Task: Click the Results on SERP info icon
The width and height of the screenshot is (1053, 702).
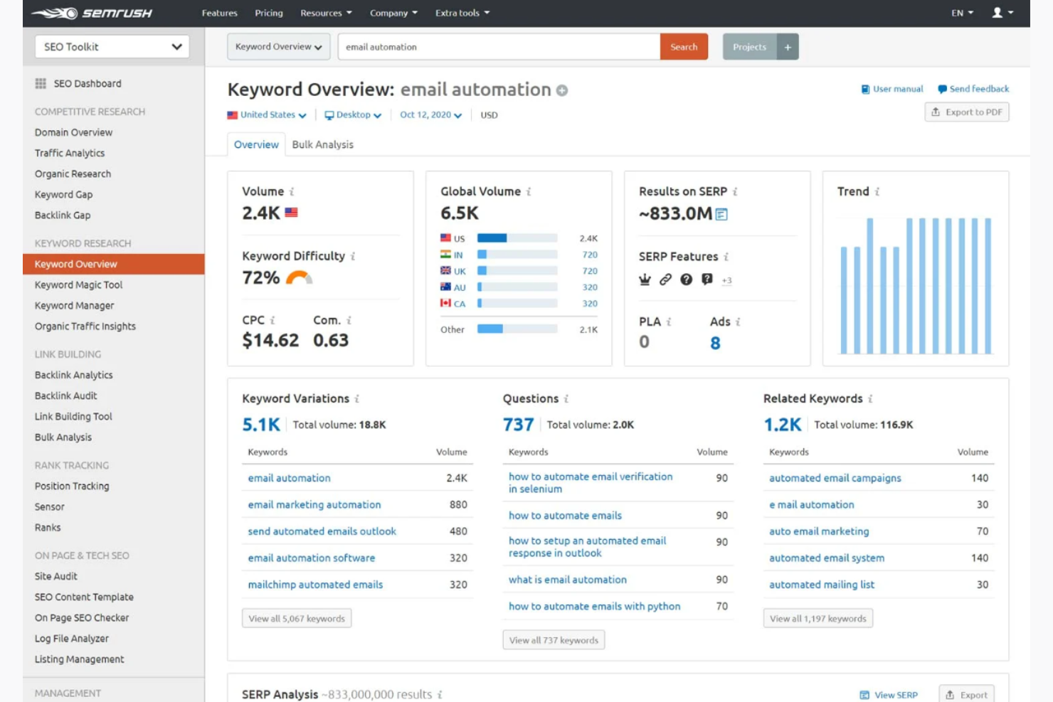Action: 735,192
